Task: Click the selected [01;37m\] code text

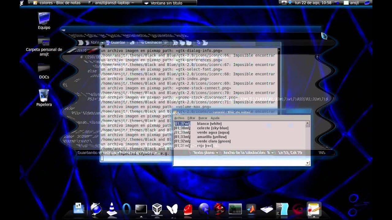Action: point(182,124)
